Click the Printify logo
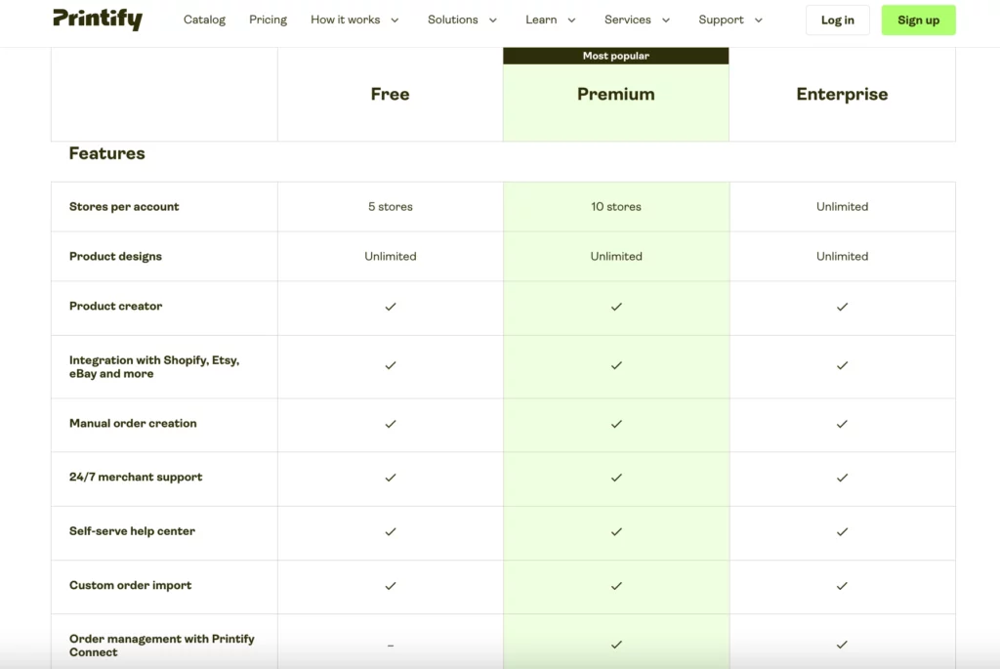 [x=97, y=19]
